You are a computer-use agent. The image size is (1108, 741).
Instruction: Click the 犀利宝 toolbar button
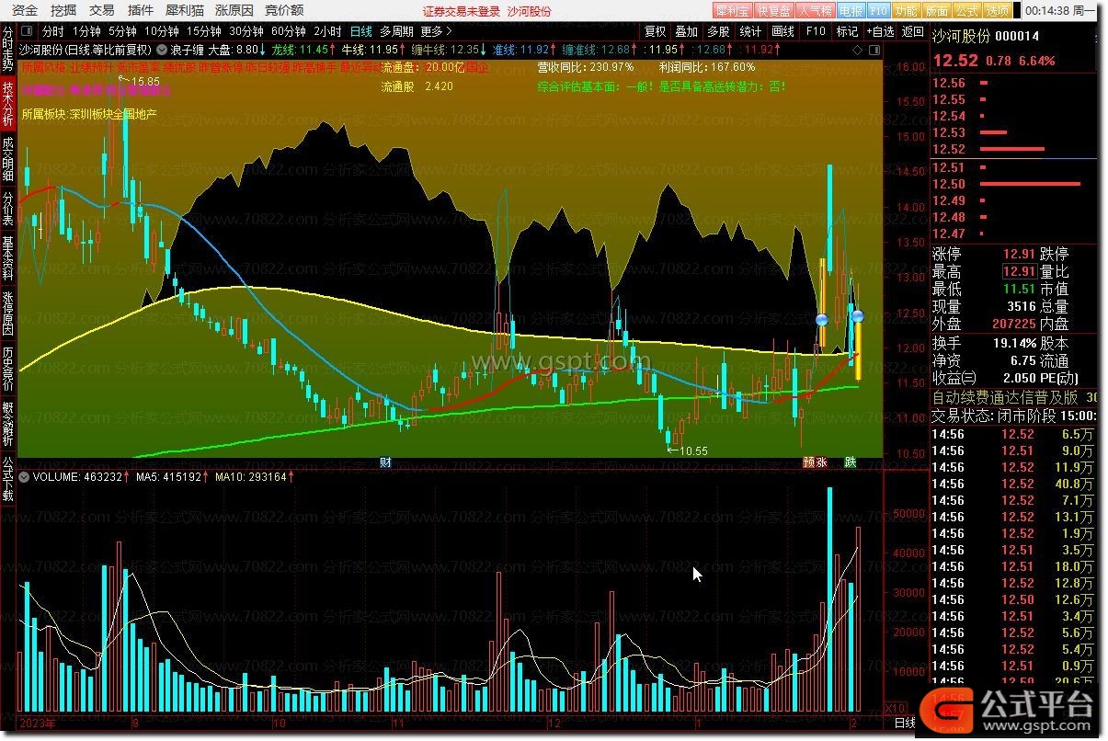pos(732,11)
